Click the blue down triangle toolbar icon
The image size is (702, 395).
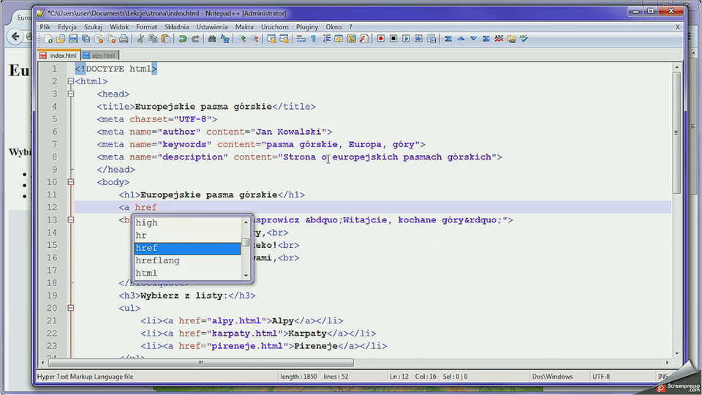(x=473, y=39)
